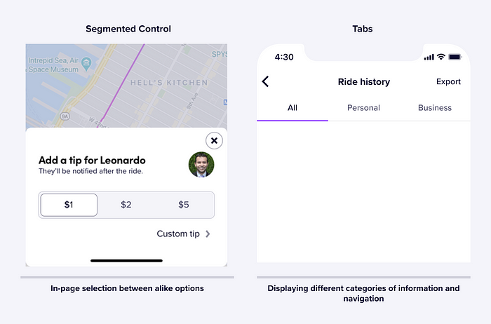
Task: Click the 9A route shield on map
Action: point(65,116)
